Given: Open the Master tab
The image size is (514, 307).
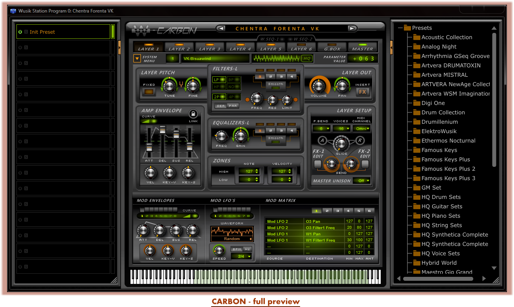Looking at the screenshot, I should (x=362, y=47).
